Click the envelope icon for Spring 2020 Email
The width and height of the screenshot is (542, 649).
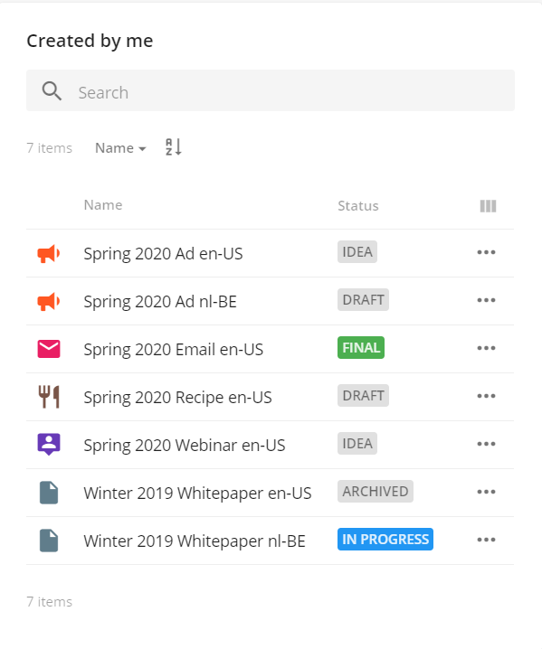(49, 349)
